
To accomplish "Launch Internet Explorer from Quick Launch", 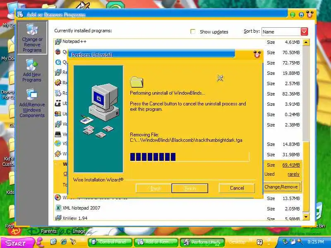I will click(64, 242).
